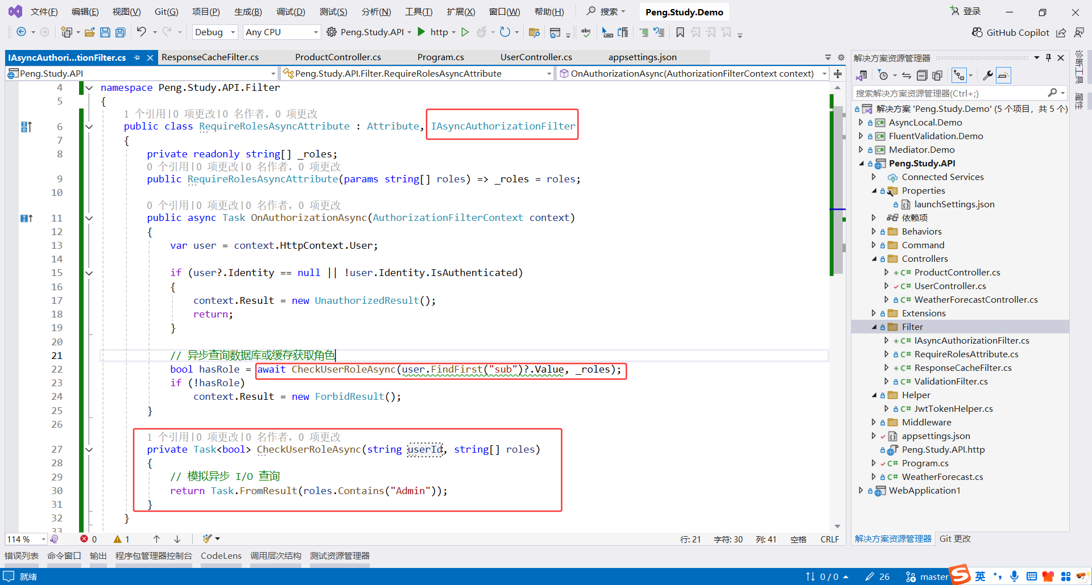
Task: Save the current file with single-disk icon
Action: pyautogui.click(x=105, y=32)
